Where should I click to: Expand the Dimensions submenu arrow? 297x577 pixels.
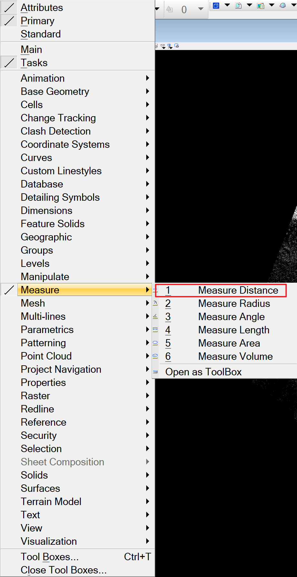click(148, 210)
